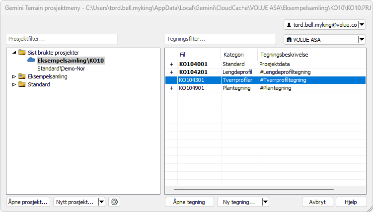The image size is (373, 212).
Task: Click the cloud icon beside Eksempelsamling\KO10
Action: click(31, 60)
